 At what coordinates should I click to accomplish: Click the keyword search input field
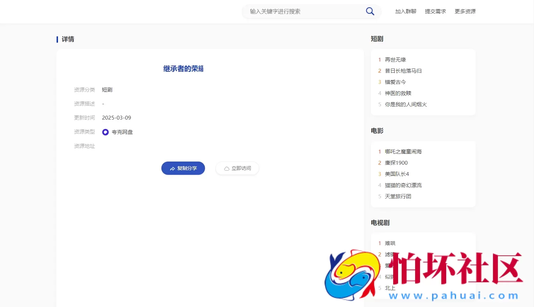click(x=304, y=11)
